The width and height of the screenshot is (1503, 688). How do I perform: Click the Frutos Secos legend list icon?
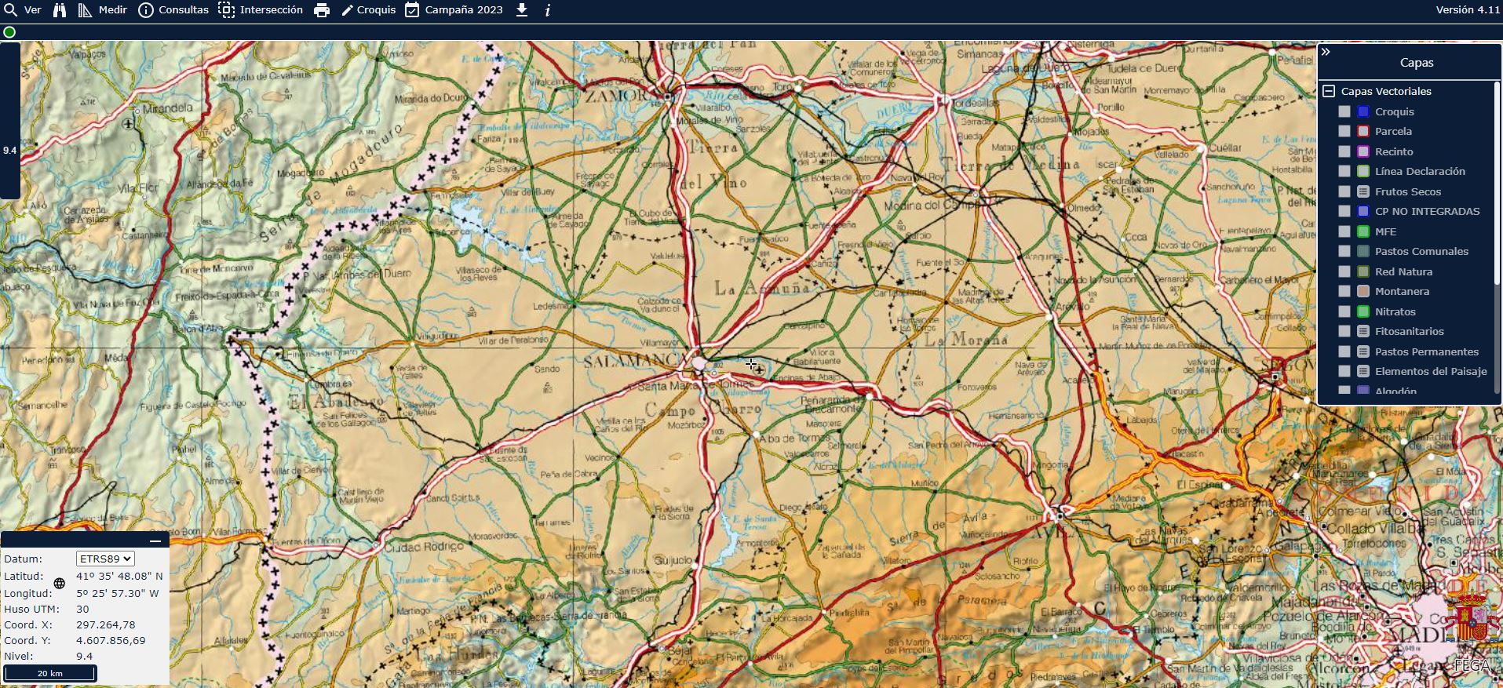1363,191
